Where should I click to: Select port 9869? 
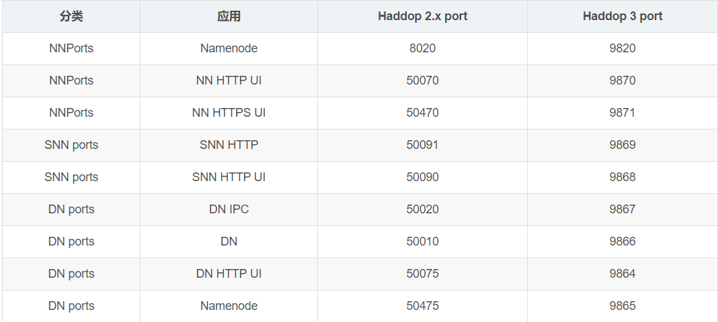623,145
